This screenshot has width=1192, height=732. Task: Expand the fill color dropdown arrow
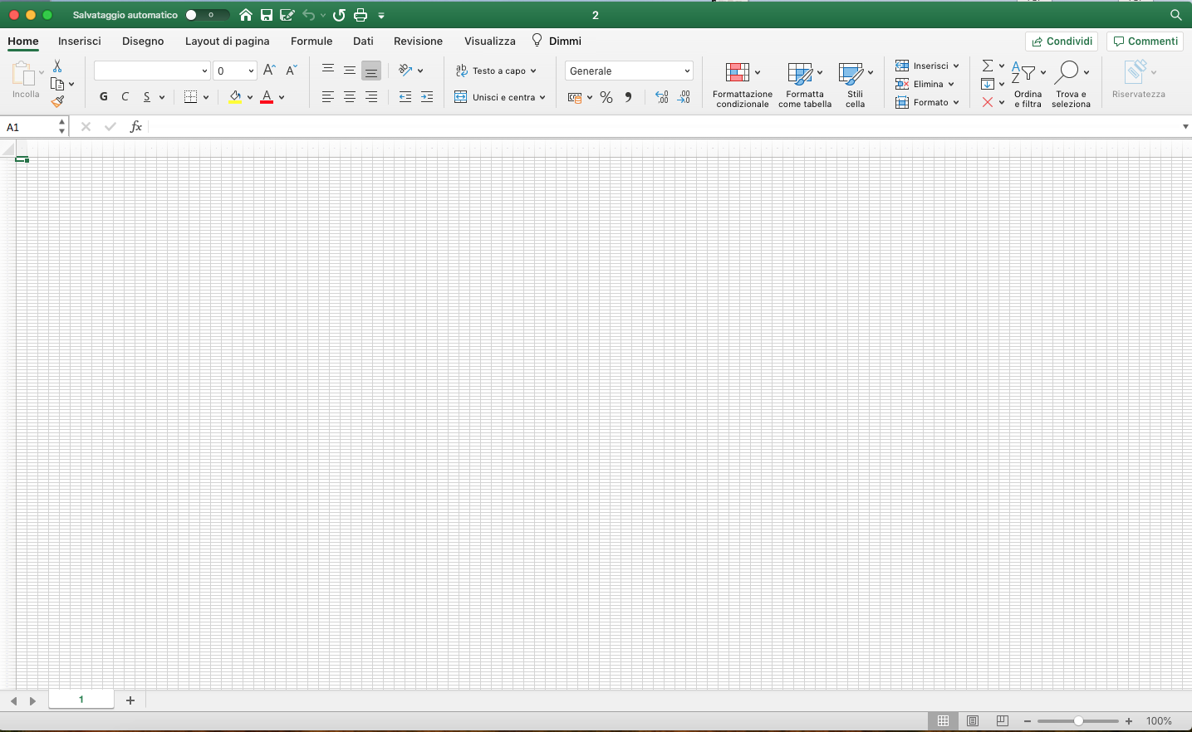tap(250, 97)
